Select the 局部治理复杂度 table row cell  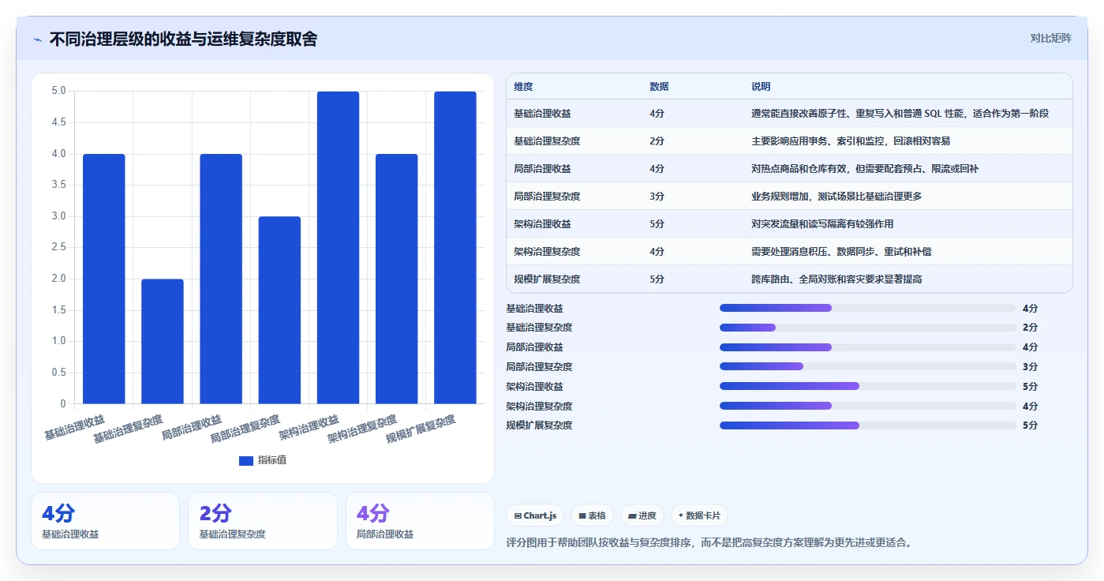point(547,197)
